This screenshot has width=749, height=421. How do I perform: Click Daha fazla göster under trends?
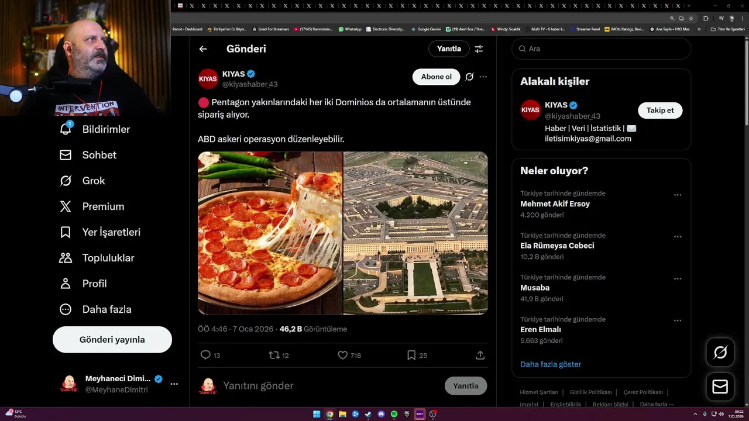551,364
